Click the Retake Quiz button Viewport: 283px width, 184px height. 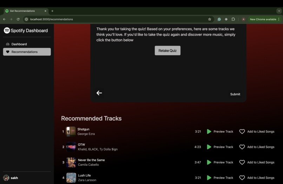coord(167,51)
